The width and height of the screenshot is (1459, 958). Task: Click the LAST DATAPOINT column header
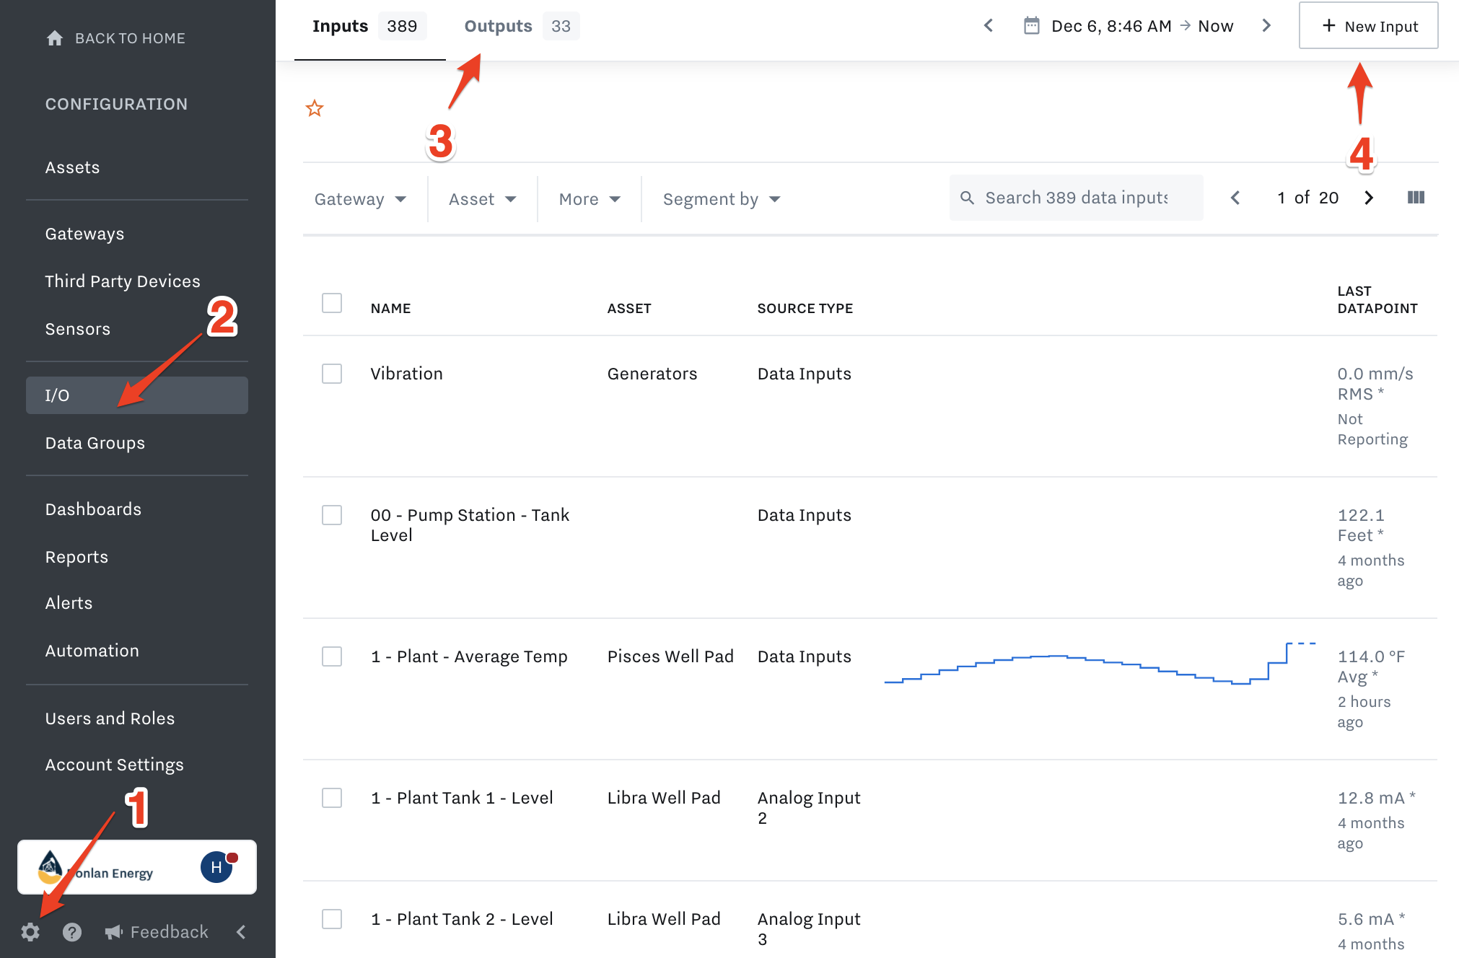click(1377, 300)
